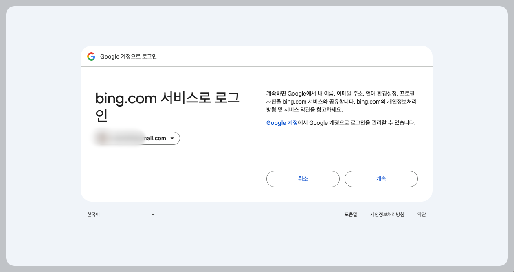Open the Google 계정 link

(x=282, y=123)
